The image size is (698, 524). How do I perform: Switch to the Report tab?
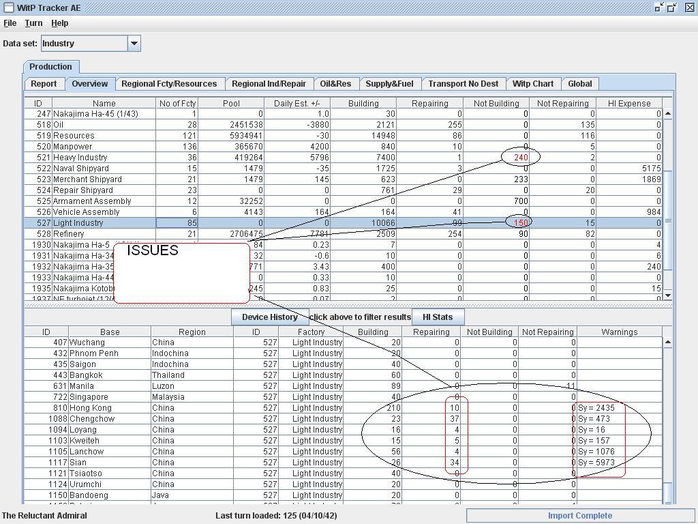tap(44, 84)
